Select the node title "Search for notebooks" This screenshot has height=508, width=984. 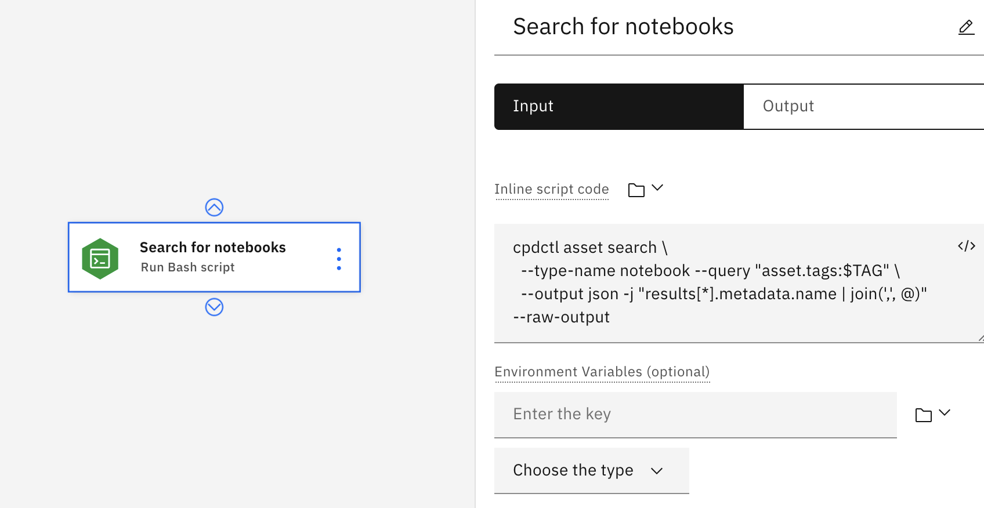[x=212, y=248]
